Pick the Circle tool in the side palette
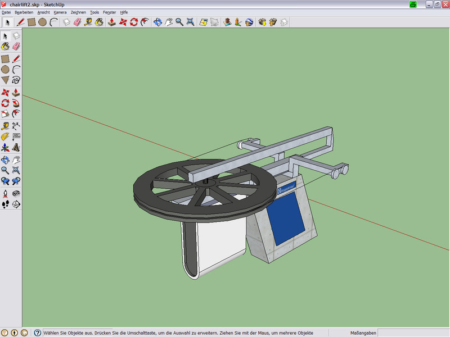This screenshot has height=337, width=450. click(5, 69)
